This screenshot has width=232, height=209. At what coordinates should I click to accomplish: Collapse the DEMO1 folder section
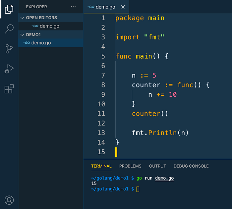coord(22,35)
